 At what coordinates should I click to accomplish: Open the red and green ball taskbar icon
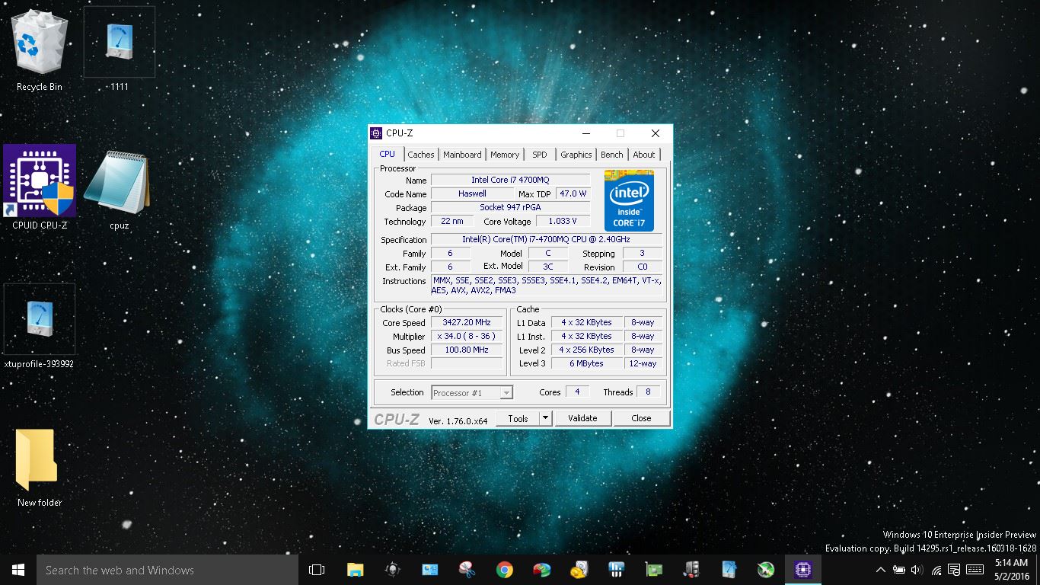point(541,570)
